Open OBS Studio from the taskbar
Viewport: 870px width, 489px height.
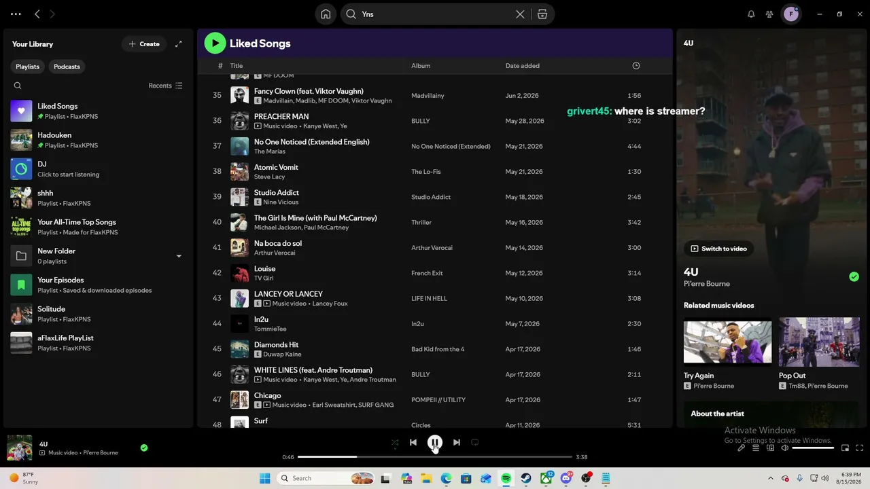tap(586, 478)
